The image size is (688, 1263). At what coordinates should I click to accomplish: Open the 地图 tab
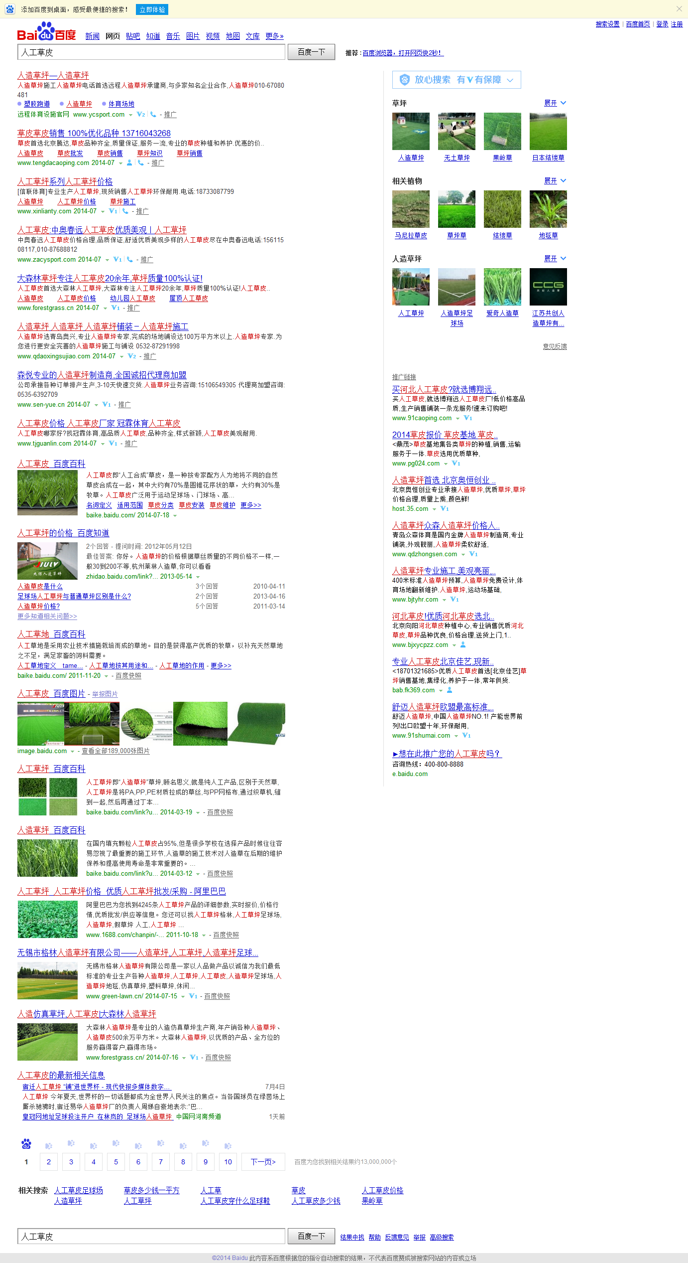click(232, 36)
